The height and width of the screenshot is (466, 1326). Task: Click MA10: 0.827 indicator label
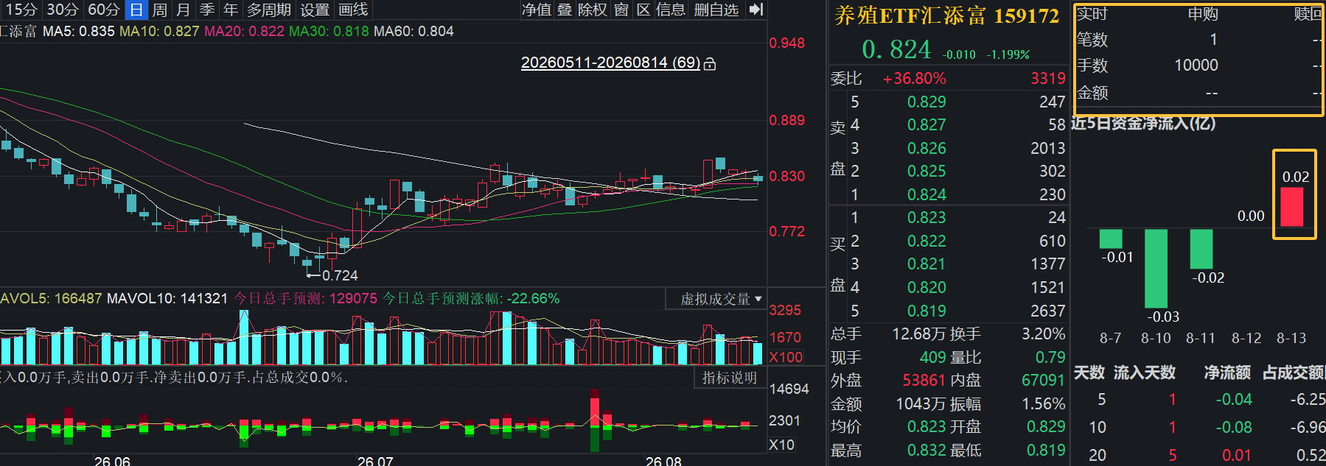159,31
